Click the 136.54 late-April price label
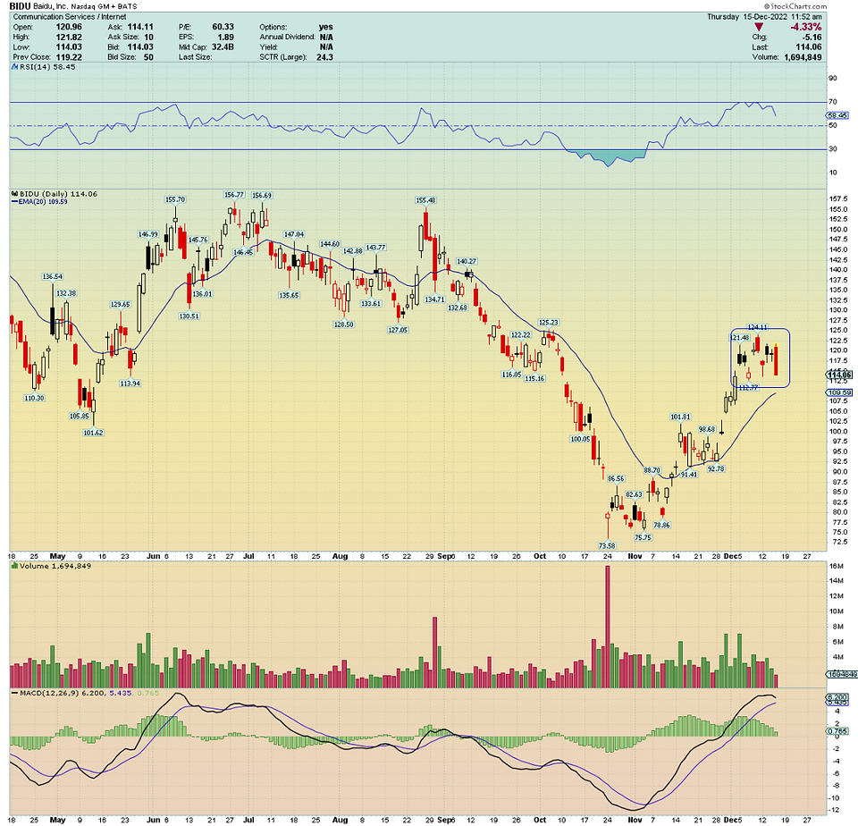Viewport: 858px width, 826px height. (x=53, y=277)
